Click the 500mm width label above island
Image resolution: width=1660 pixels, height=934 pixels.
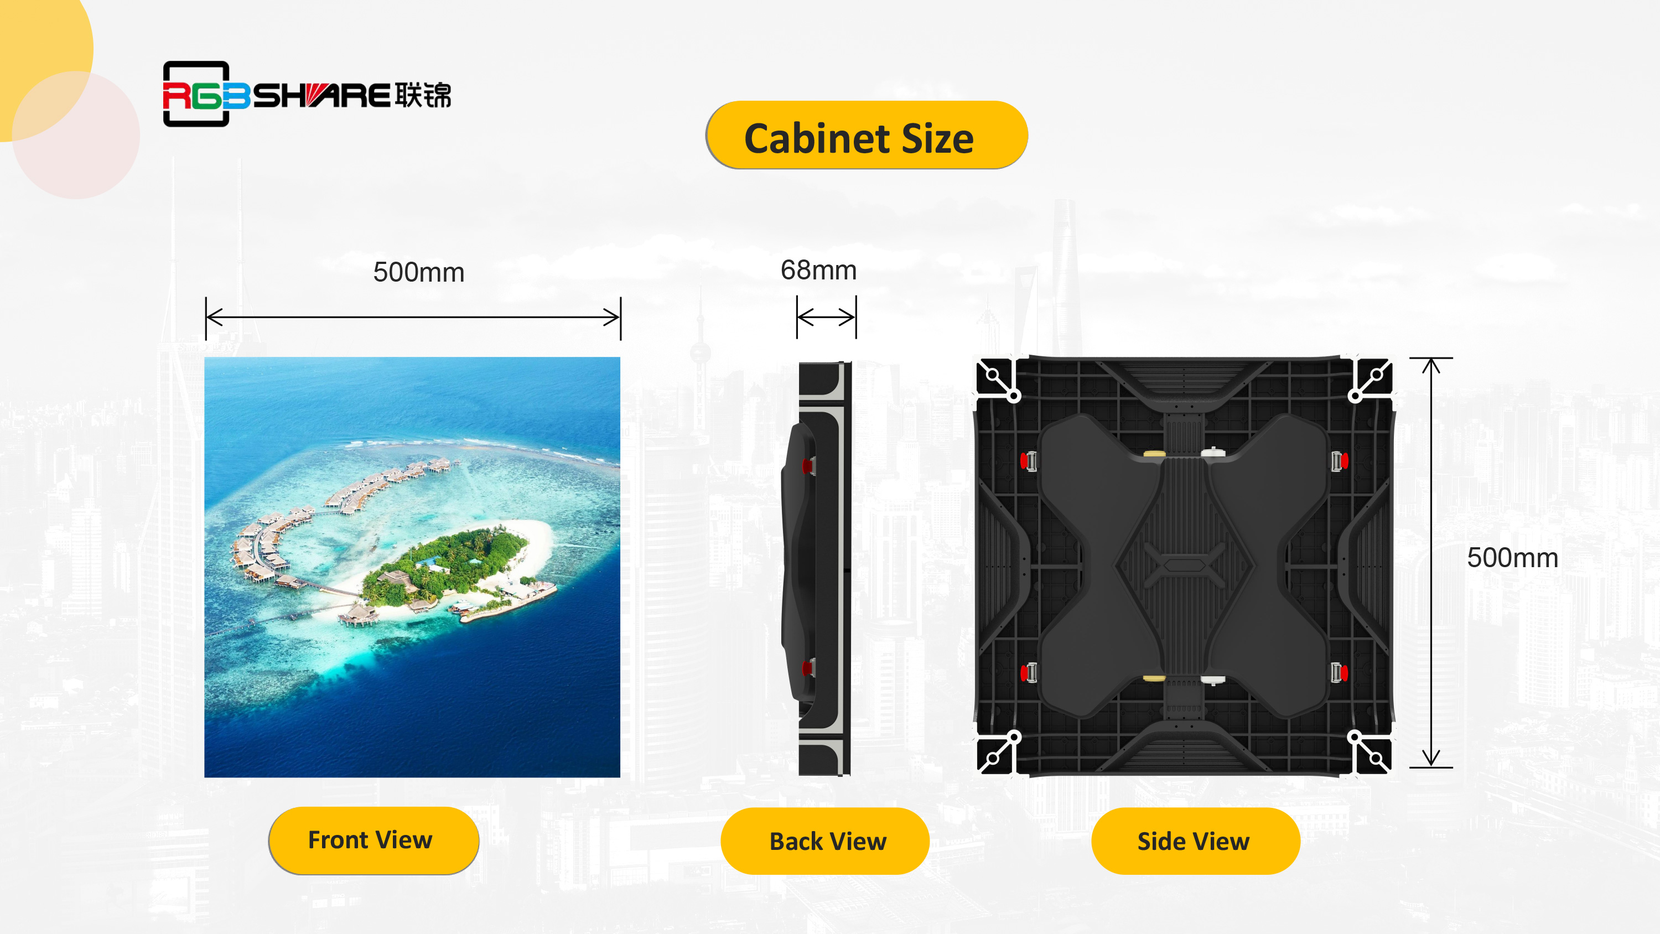pyautogui.click(x=419, y=272)
